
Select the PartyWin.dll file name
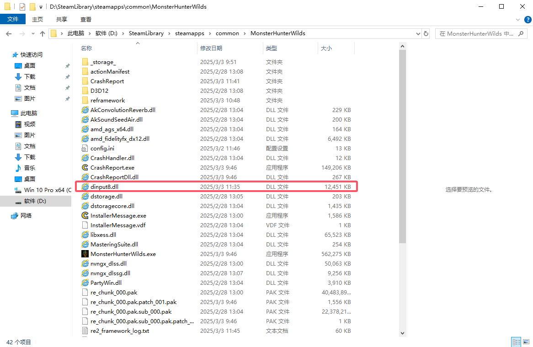click(x=106, y=283)
